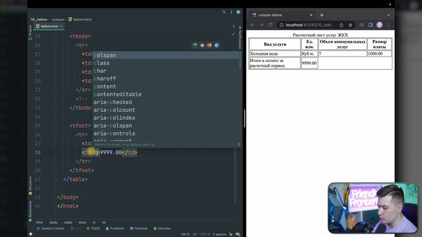422x237 pixels.
Task: Open the completion popup options dots
Action: [x=239, y=145]
